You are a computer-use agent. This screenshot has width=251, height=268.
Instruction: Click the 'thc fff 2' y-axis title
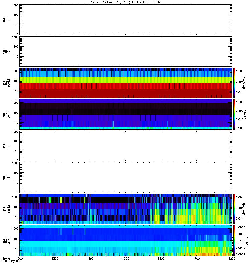pos(6,178)
